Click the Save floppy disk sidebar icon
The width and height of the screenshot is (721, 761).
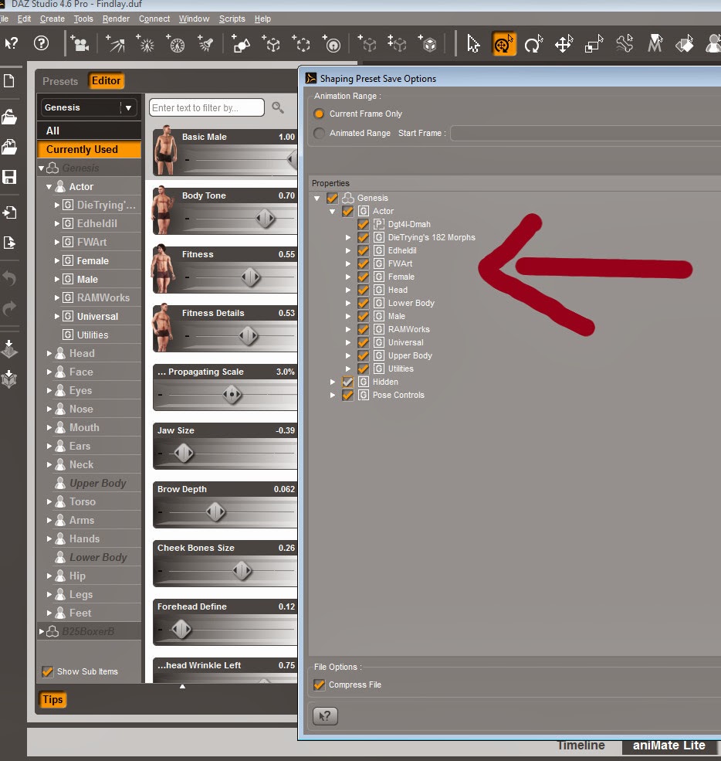tap(10, 177)
